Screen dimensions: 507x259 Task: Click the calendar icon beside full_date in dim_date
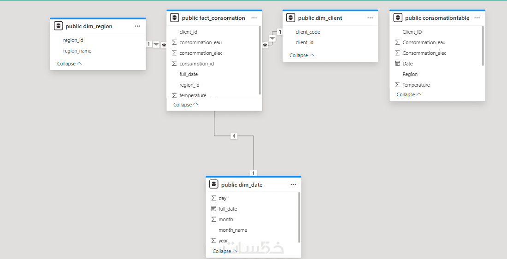tap(213, 209)
